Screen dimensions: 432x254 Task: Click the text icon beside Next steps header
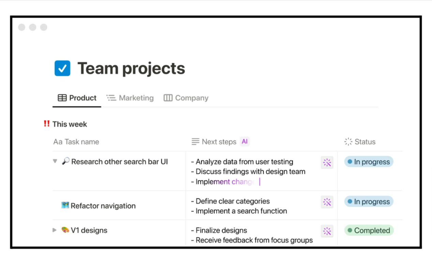pyautogui.click(x=195, y=141)
